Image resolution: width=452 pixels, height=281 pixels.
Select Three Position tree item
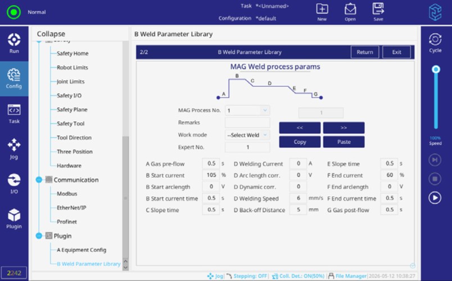click(x=75, y=151)
